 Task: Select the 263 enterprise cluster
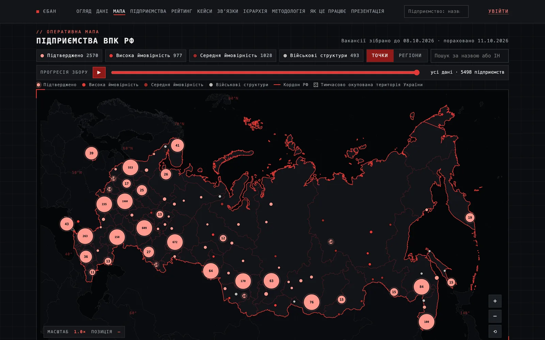[x=85, y=236]
